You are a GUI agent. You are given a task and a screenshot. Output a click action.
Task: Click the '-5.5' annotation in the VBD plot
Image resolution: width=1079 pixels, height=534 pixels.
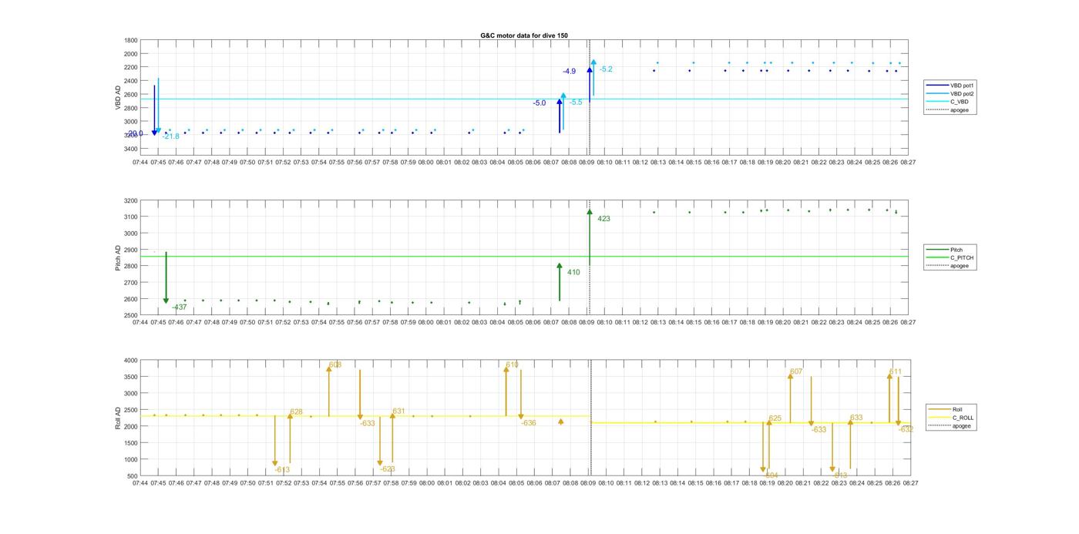(576, 102)
